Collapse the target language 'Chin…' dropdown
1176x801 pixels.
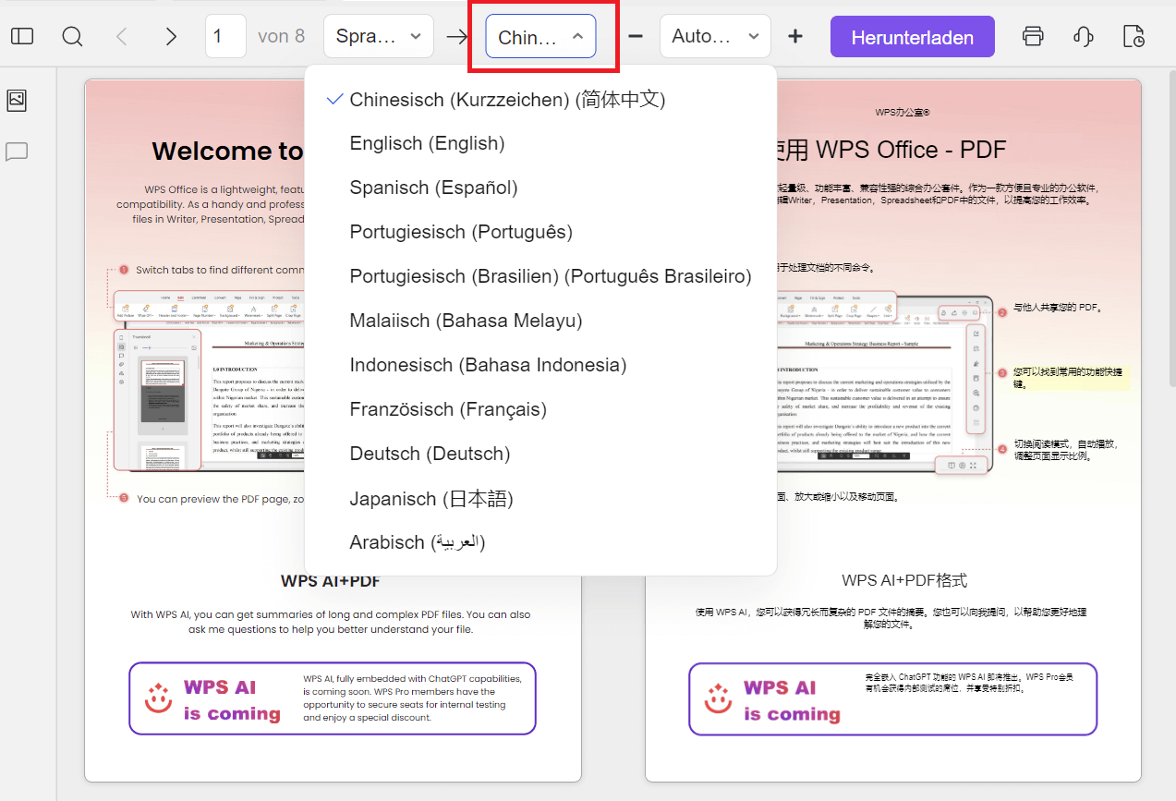(540, 36)
